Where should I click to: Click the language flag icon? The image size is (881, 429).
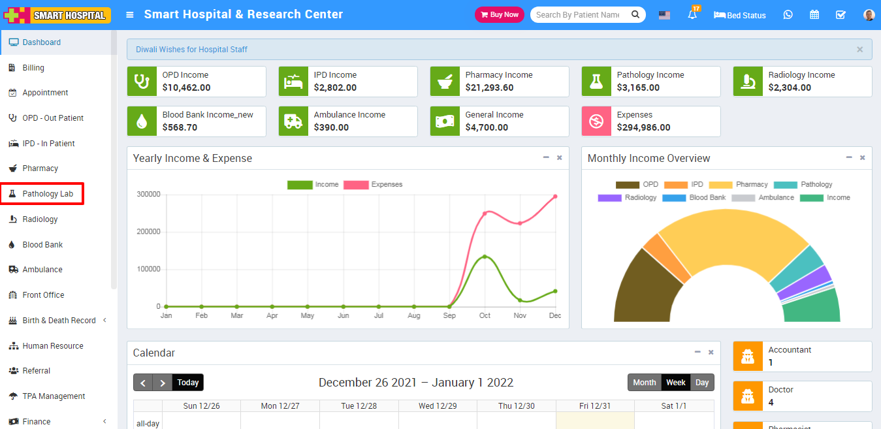pyautogui.click(x=664, y=15)
